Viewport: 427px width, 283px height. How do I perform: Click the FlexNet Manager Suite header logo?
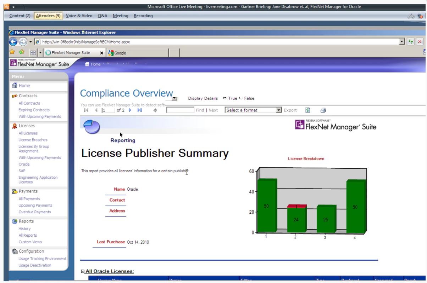[x=39, y=63]
